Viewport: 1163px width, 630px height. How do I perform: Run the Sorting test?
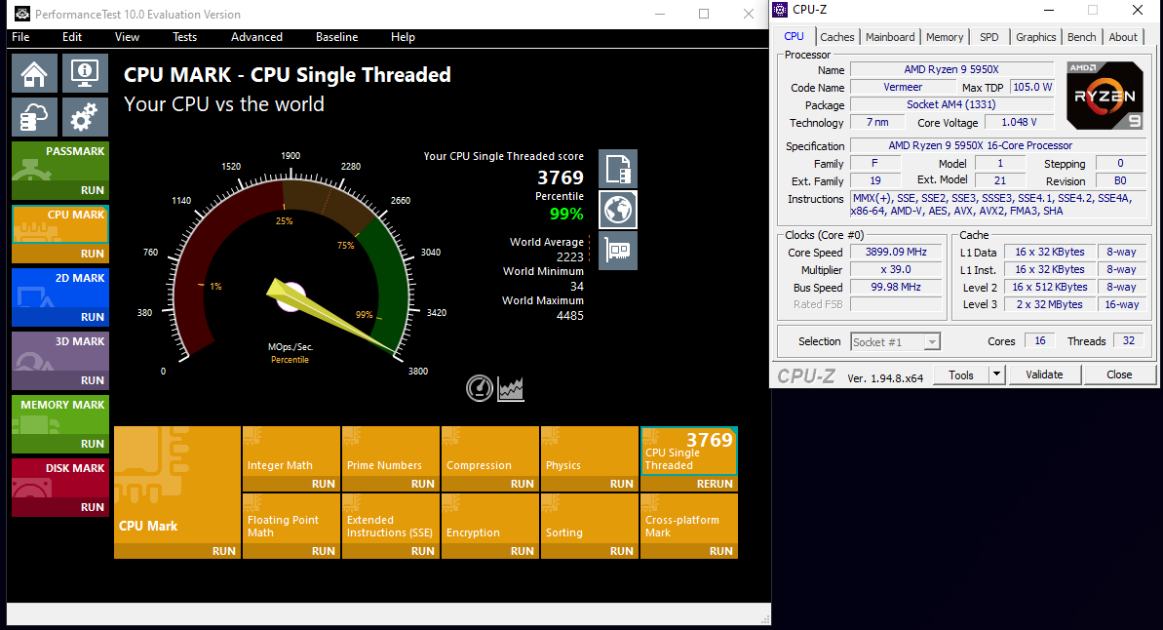coord(590,551)
